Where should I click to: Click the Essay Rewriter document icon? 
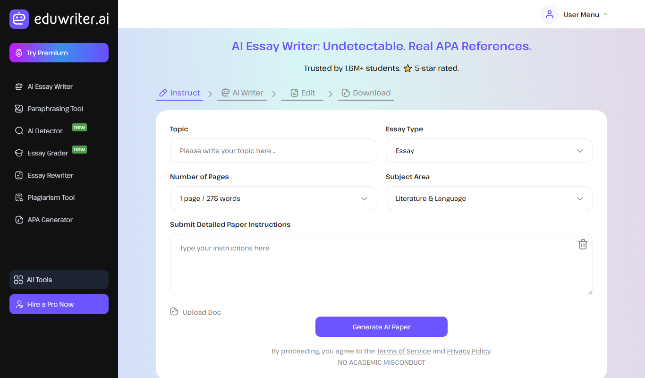tap(19, 175)
